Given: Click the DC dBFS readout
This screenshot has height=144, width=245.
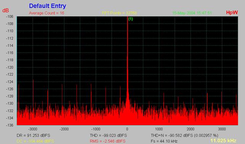Looking at the screenshot, I should click(35, 141).
